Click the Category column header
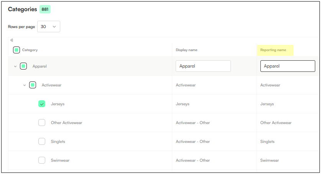Image resolution: width=321 pixels, height=174 pixels. tap(30, 50)
